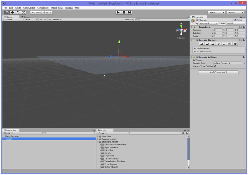The image size is (248, 175).
Task: Disable the Terrain Collider component checkbox
Action: coord(197,57)
